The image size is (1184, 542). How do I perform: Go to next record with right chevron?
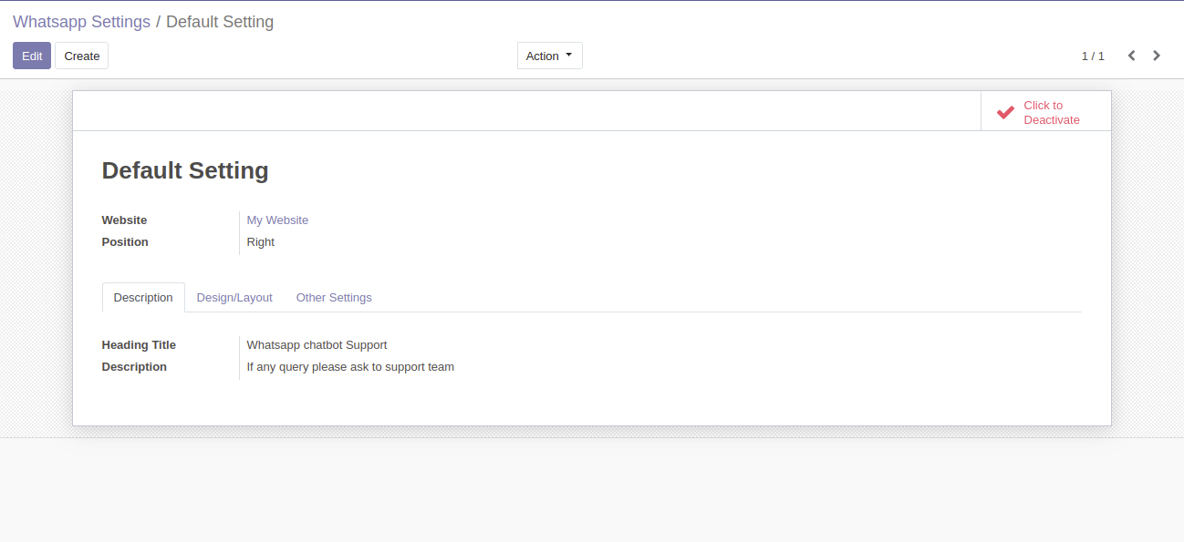1157,56
